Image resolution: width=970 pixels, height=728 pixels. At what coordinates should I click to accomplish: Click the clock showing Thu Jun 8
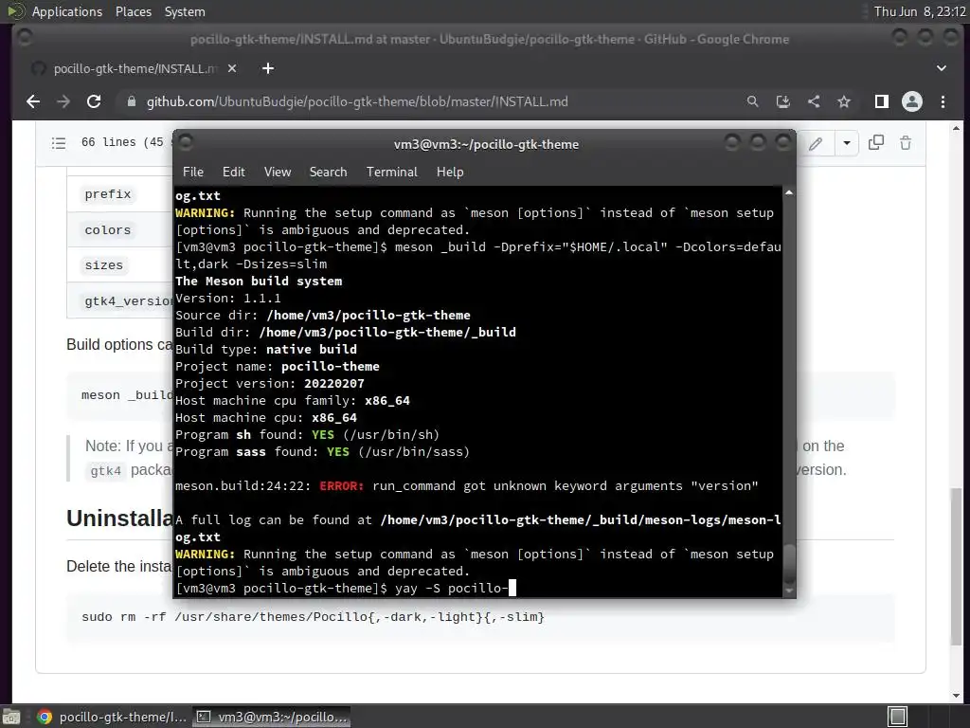tap(919, 11)
